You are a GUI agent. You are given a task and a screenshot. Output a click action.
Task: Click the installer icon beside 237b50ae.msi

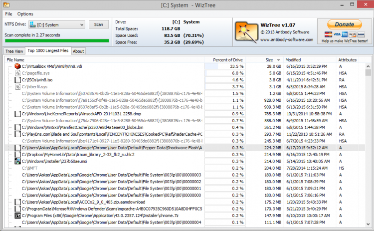[x=17, y=161]
